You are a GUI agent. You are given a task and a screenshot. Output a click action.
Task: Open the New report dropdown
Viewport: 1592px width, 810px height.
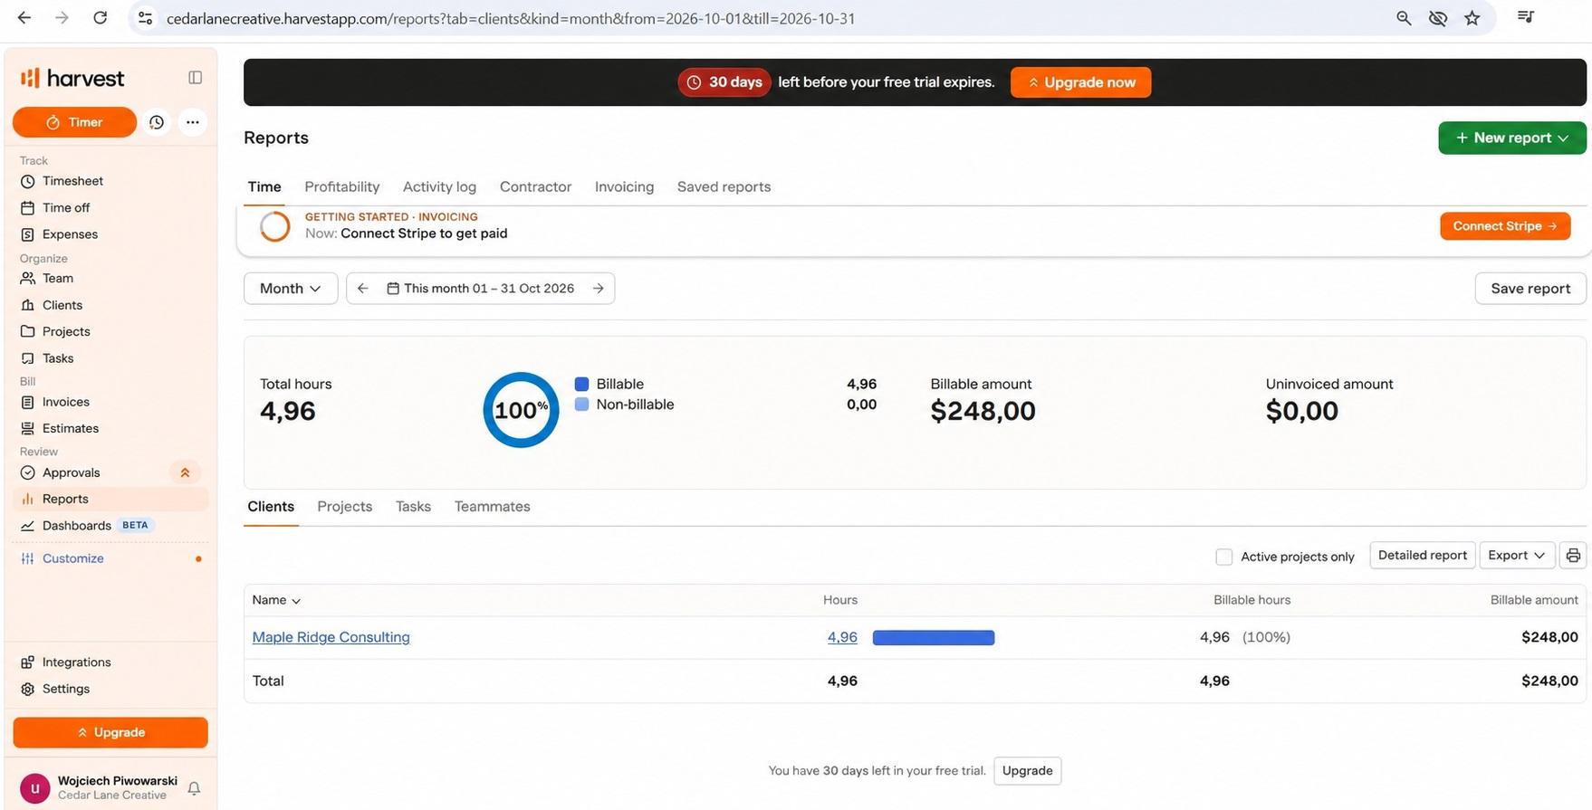(1512, 138)
